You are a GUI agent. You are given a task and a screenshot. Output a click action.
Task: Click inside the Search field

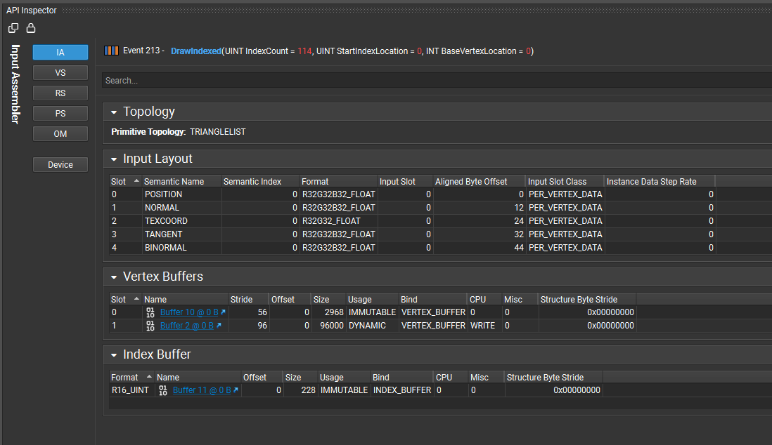coord(281,80)
